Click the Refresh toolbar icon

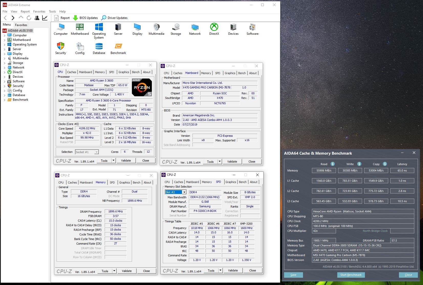[x=29, y=18]
